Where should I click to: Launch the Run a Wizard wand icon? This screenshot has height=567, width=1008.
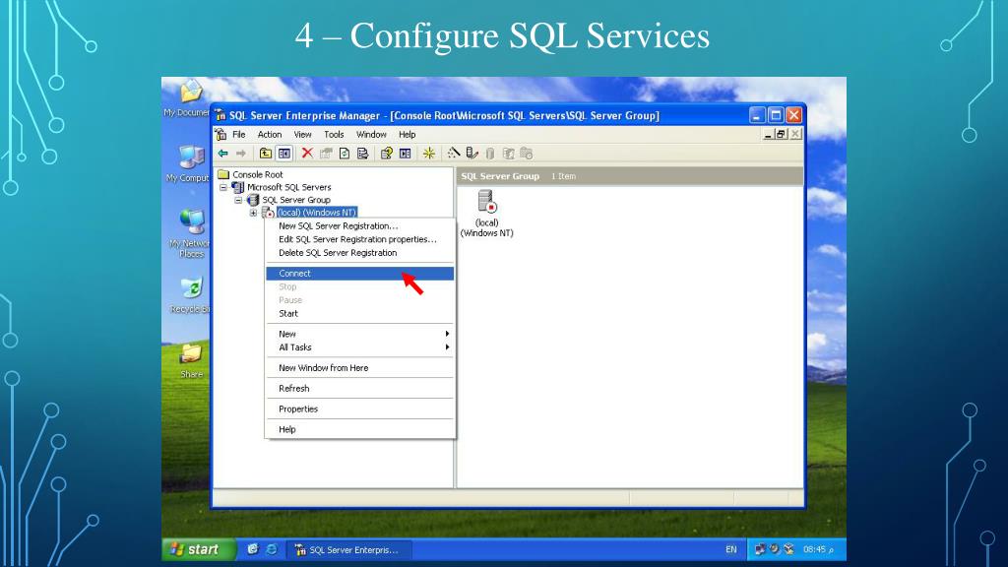[x=454, y=153]
